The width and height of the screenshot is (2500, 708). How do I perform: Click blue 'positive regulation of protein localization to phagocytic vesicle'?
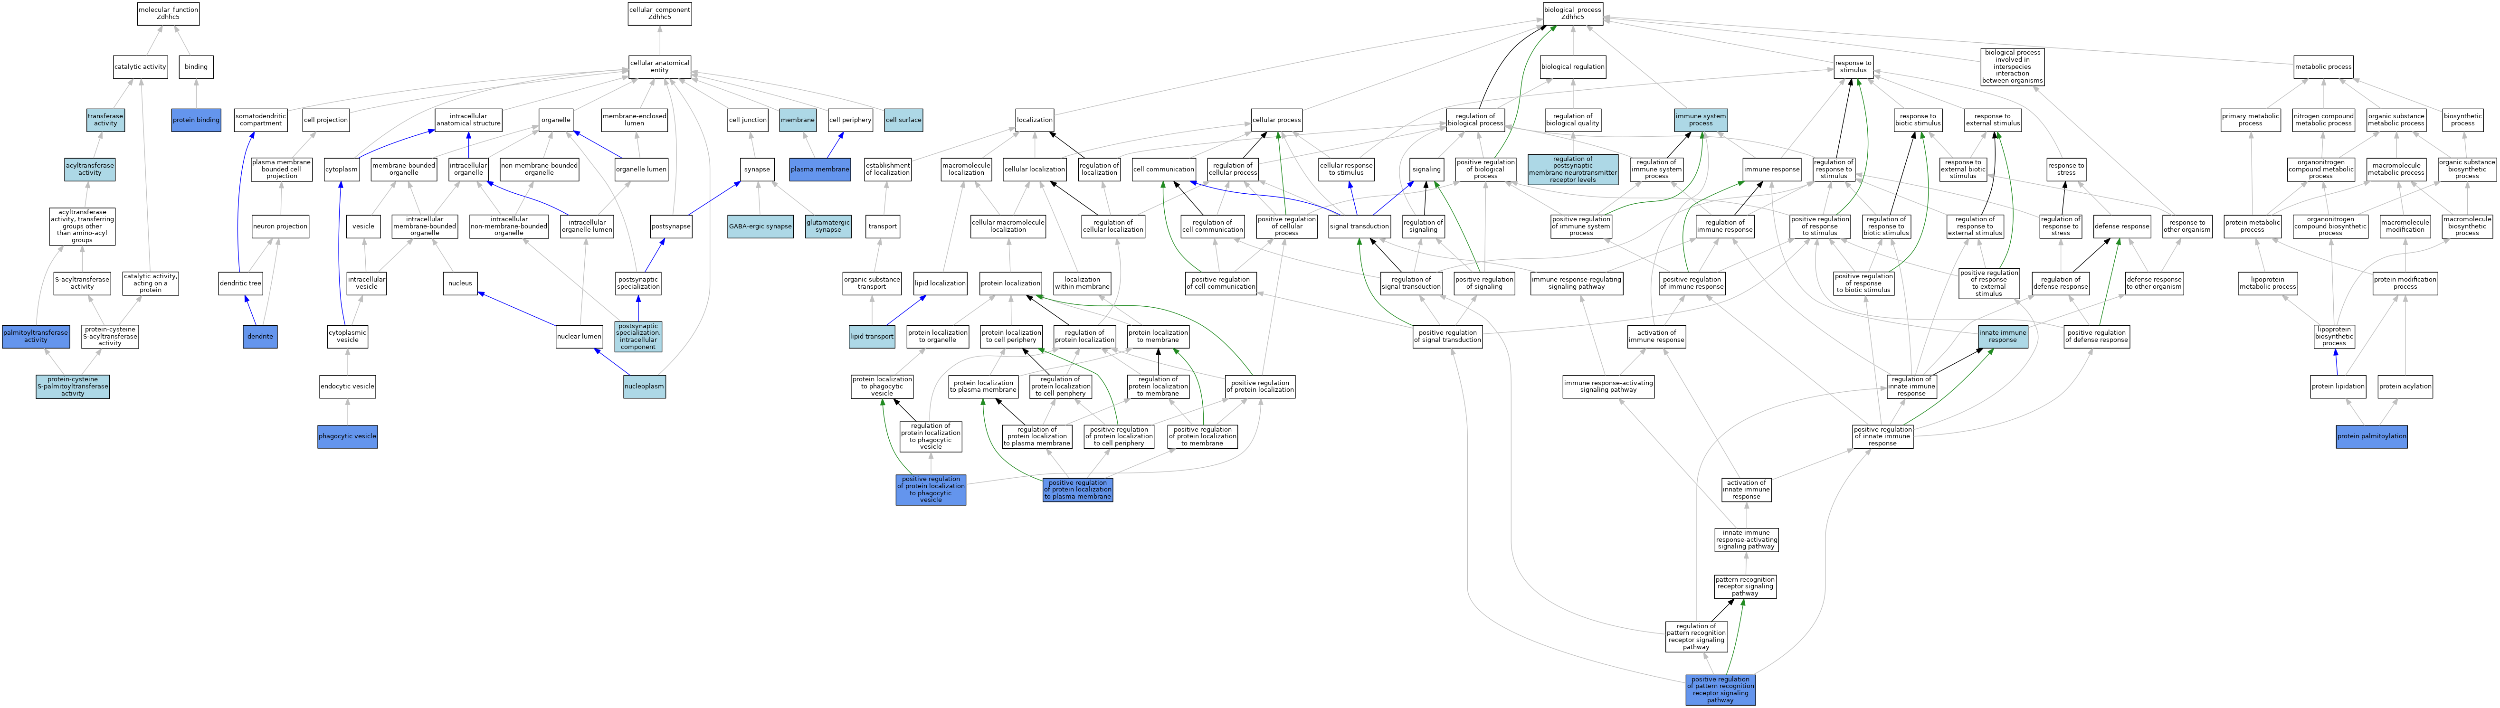pos(931,490)
